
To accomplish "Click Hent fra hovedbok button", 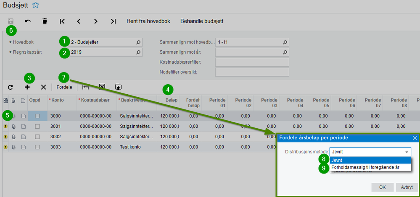I will click(x=148, y=21).
